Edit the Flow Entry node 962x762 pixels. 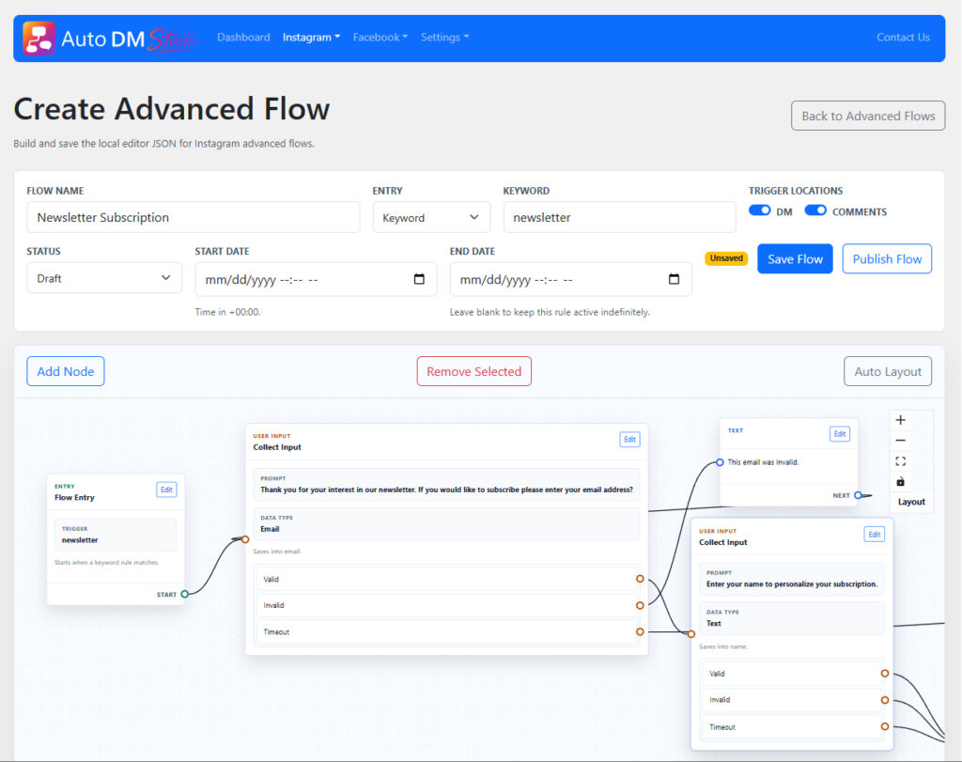[x=166, y=490]
